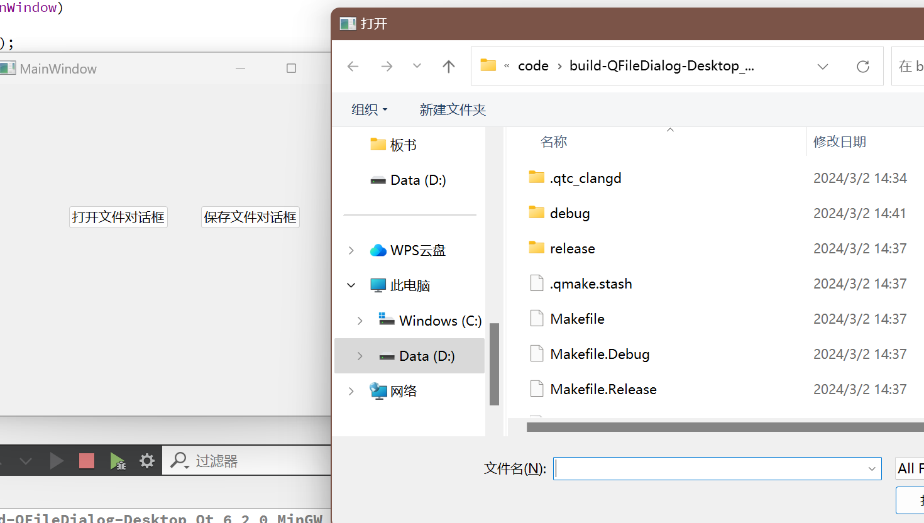924x523 pixels.
Task: Sort files by the 修改日期 column
Action: (x=840, y=141)
